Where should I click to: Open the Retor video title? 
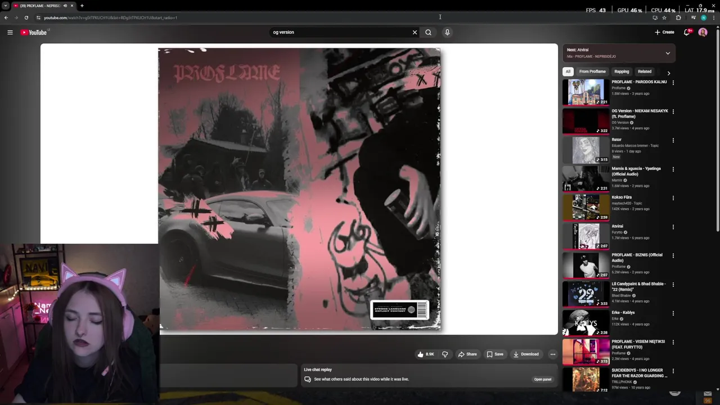[616, 139]
